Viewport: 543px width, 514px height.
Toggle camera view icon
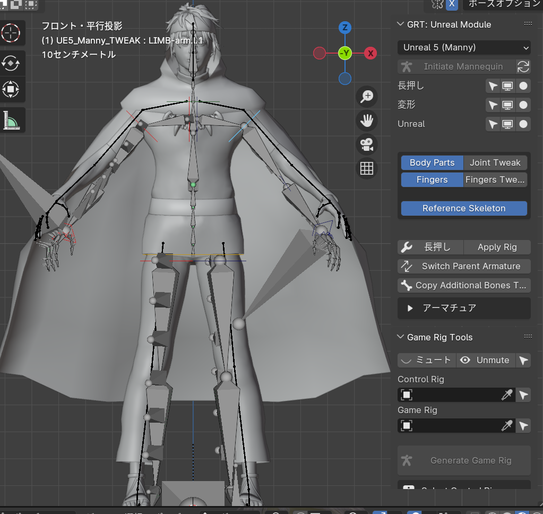367,144
